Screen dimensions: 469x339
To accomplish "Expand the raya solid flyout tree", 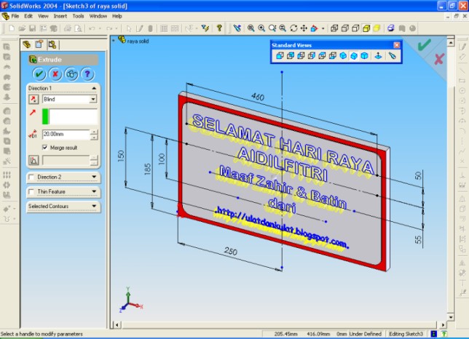I will [x=114, y=40].
